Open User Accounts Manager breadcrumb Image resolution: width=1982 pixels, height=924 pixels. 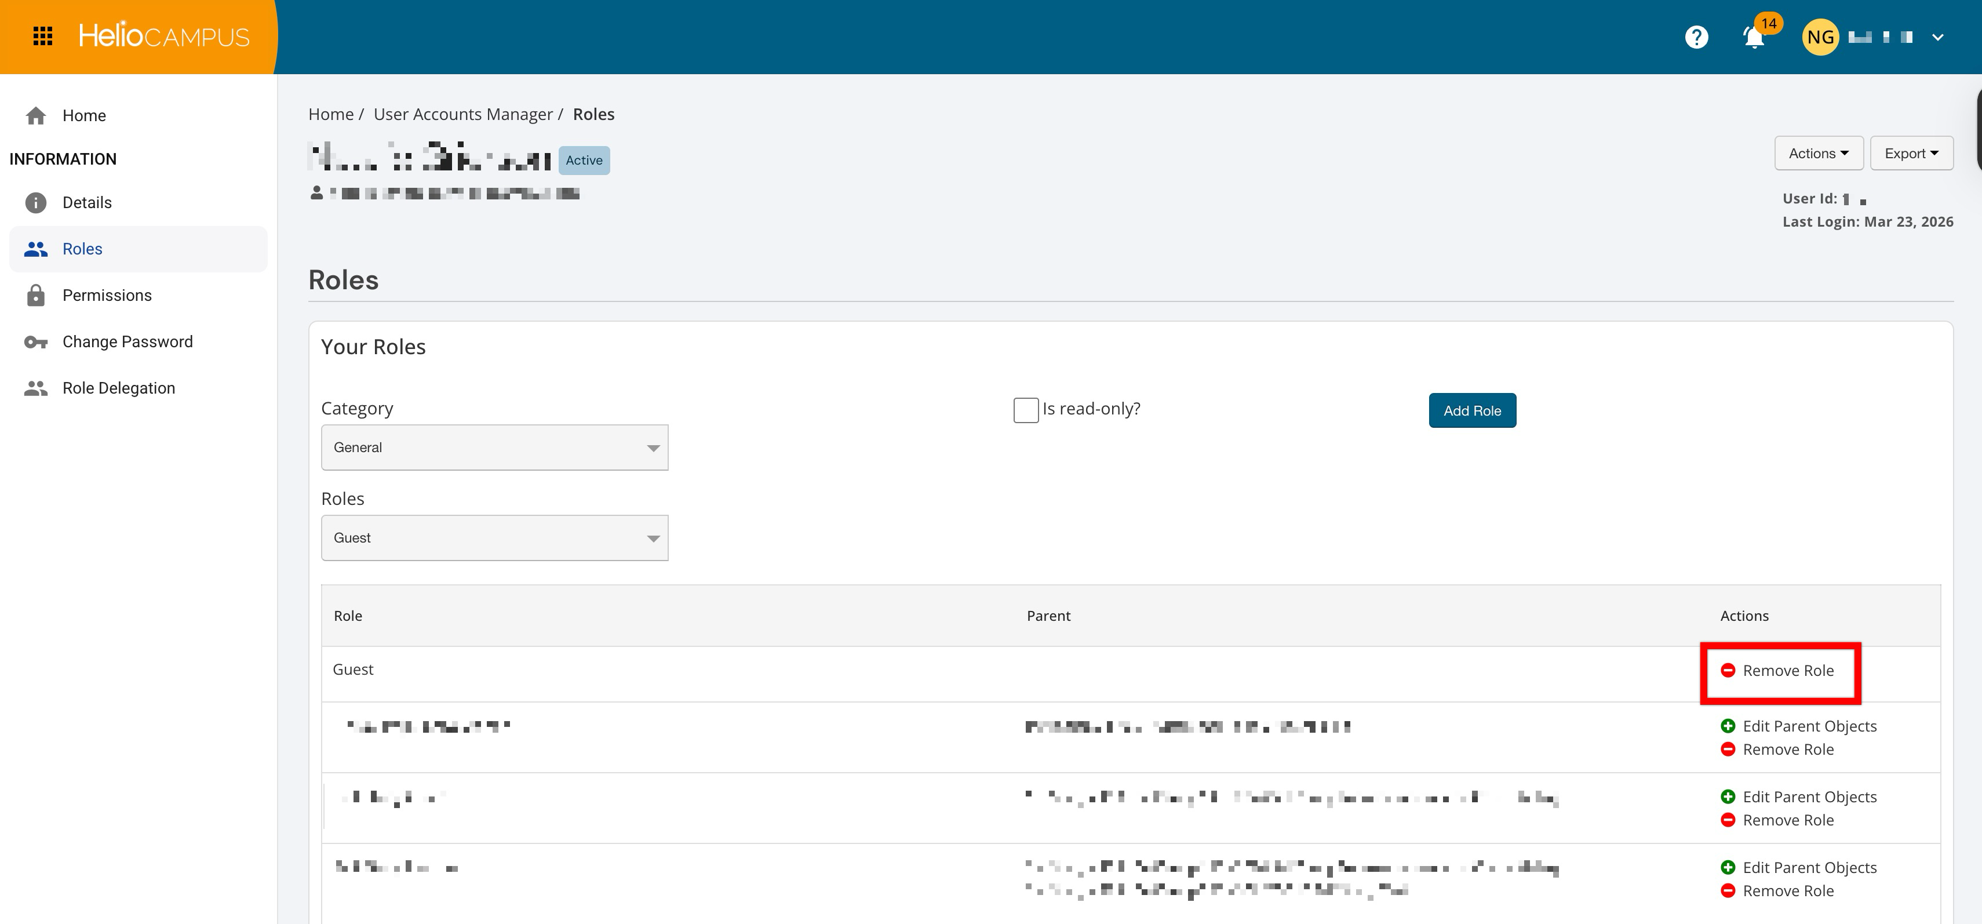pyautogui.click(x=462, y=114)
